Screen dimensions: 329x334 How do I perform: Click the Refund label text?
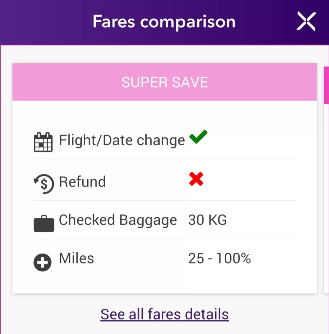[82, 182]
